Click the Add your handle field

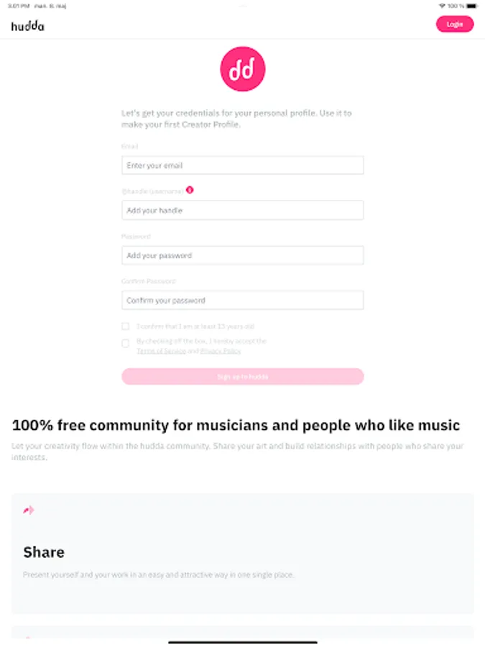pos(243,211)
